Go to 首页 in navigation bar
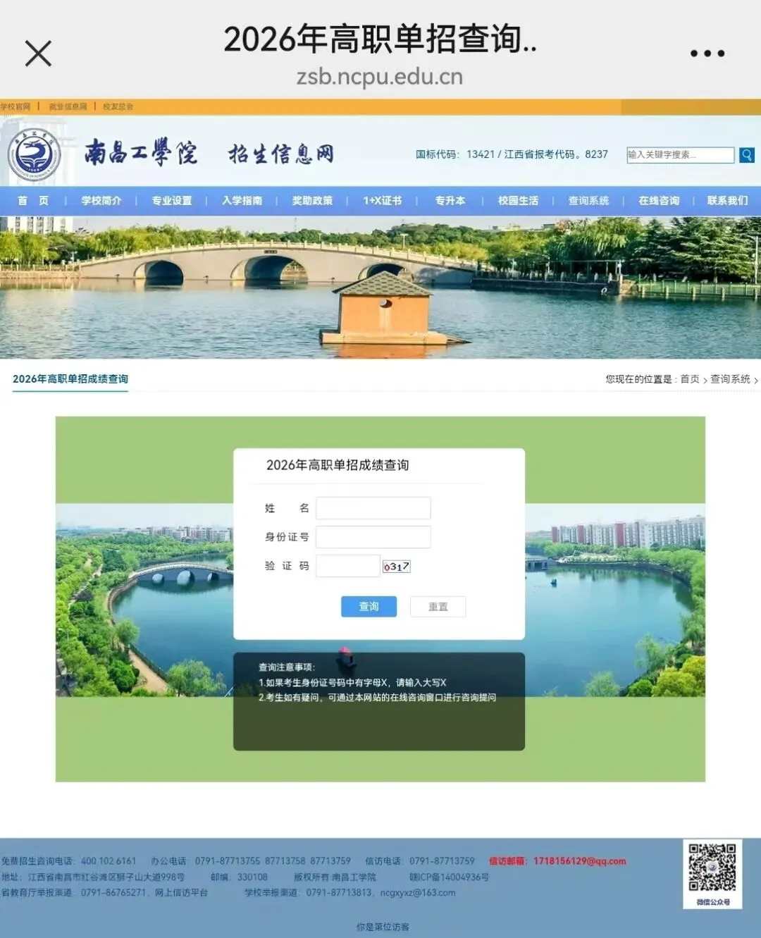Image resolution: width=761 pixels, height=938 pixels. [x=33, y=201]
